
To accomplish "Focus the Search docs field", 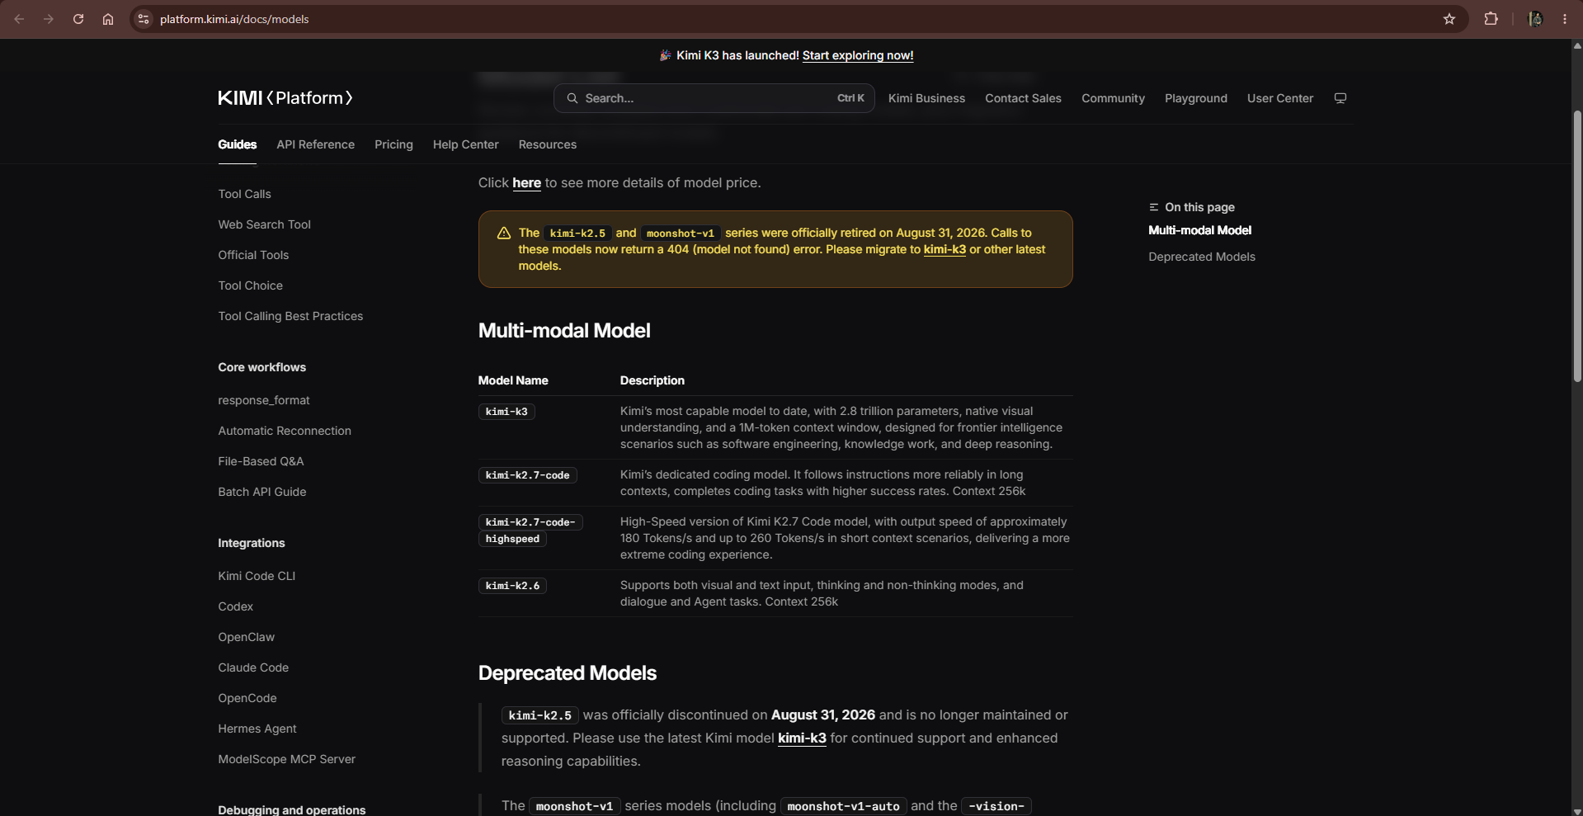I will pos(714,98).
